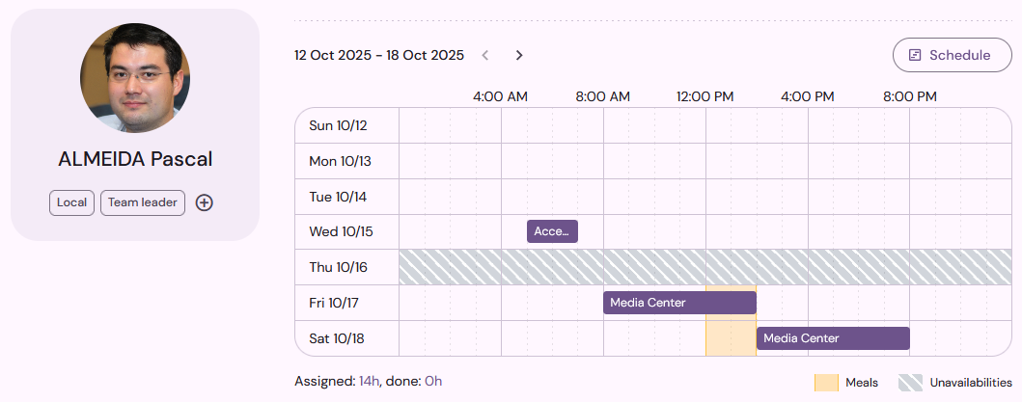Viewport: 1022px width, 402px height.
Task: Click the Saturday meal time block
Action: 731,338
